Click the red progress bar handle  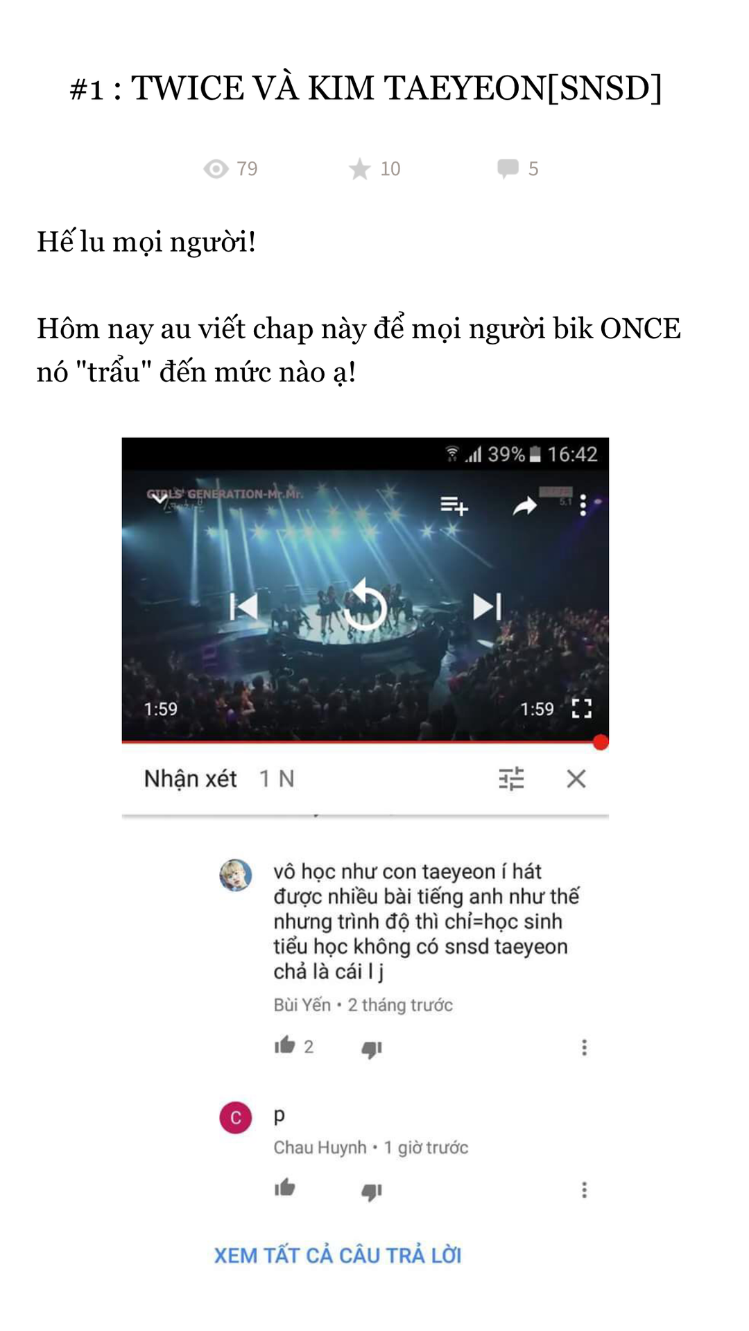point(601,742)
